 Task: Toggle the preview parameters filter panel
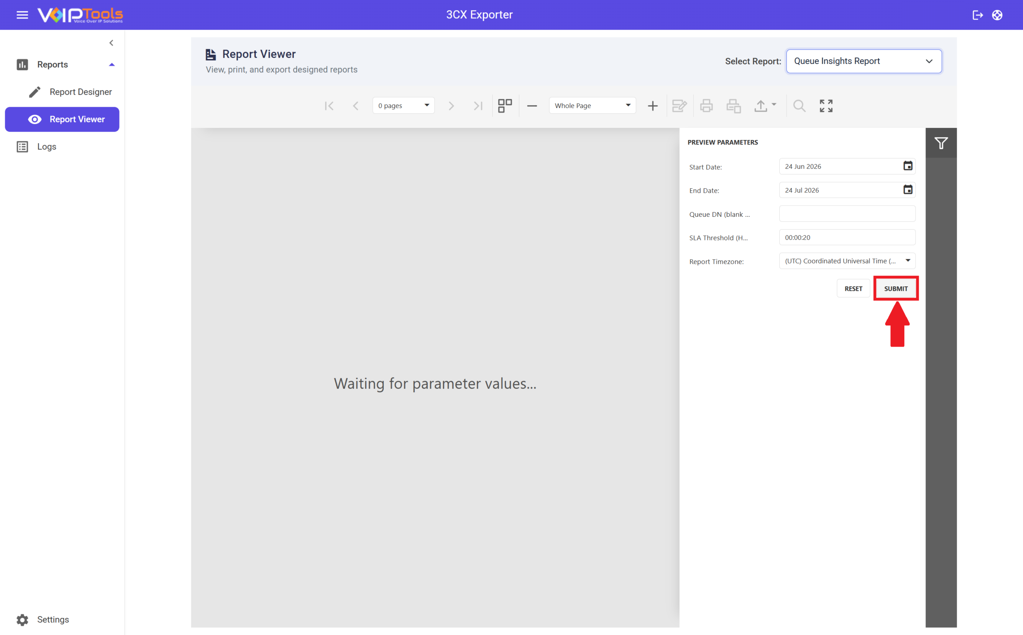pos(941,143)
